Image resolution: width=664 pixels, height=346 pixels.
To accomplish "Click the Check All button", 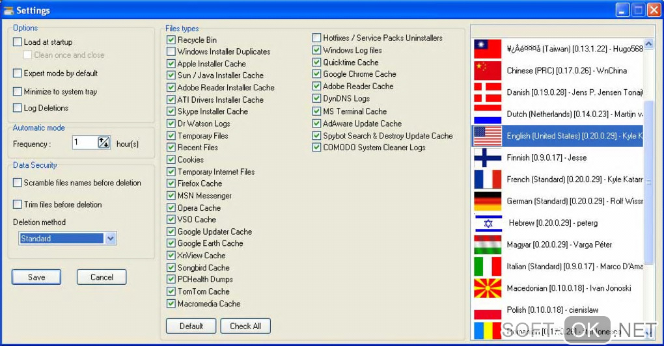I will click(245, 326).
